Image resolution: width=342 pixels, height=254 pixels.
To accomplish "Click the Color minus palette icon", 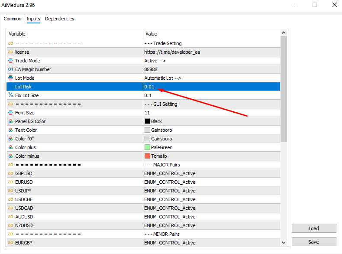I will (11, 156).
